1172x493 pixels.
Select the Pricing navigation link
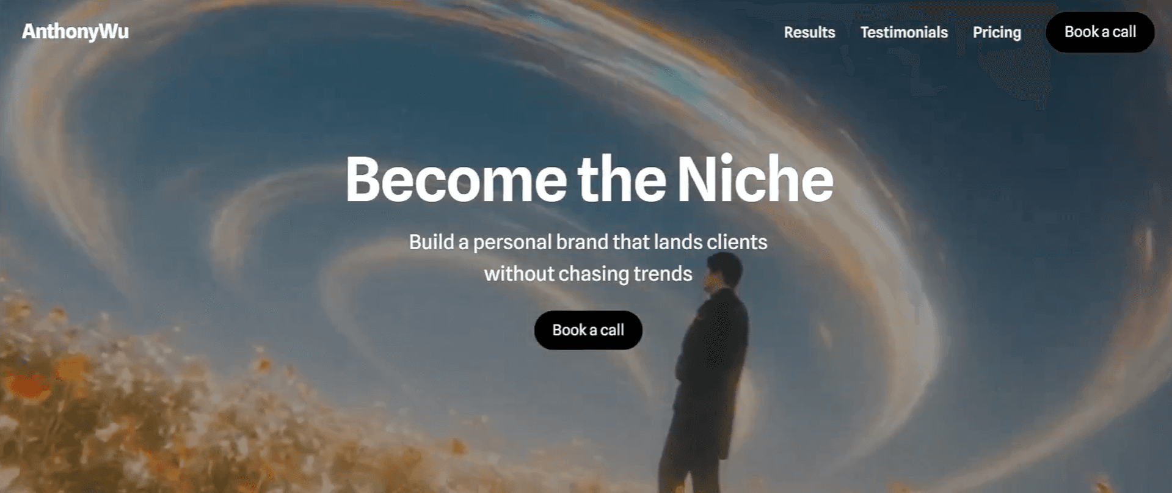[997, 32]
